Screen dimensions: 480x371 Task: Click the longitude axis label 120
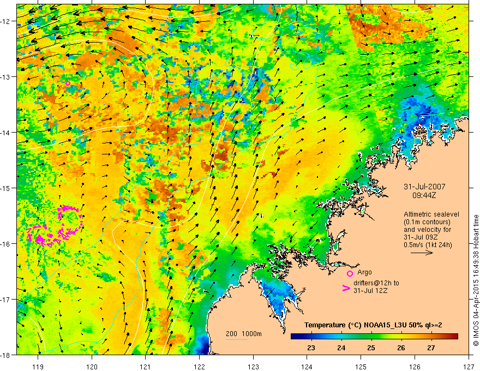[92, 367]
